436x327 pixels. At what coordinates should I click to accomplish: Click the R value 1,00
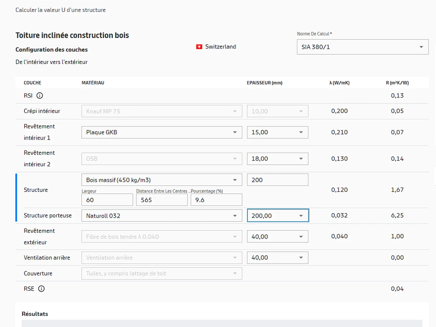pyautogui.click(x=397, y=236)
